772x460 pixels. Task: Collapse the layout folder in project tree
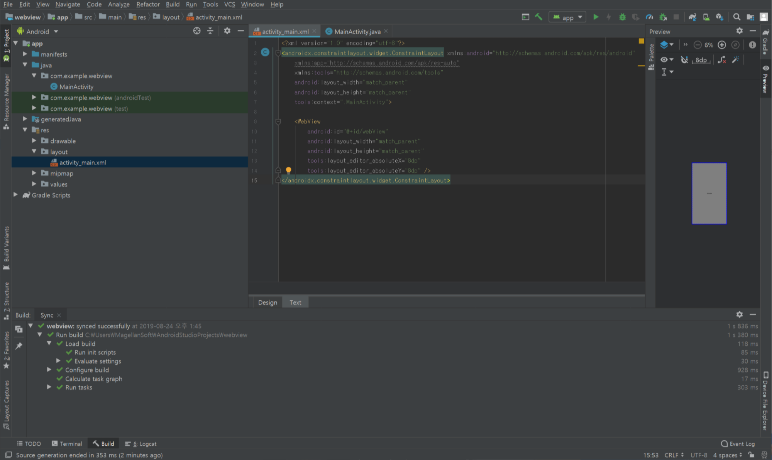34,152
